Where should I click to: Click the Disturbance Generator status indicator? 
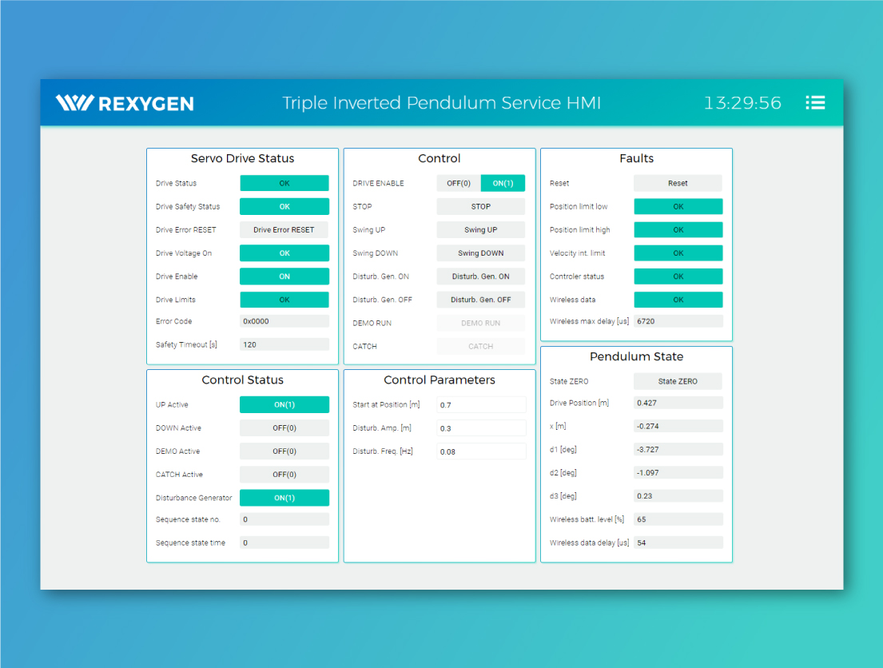point(284,498)
